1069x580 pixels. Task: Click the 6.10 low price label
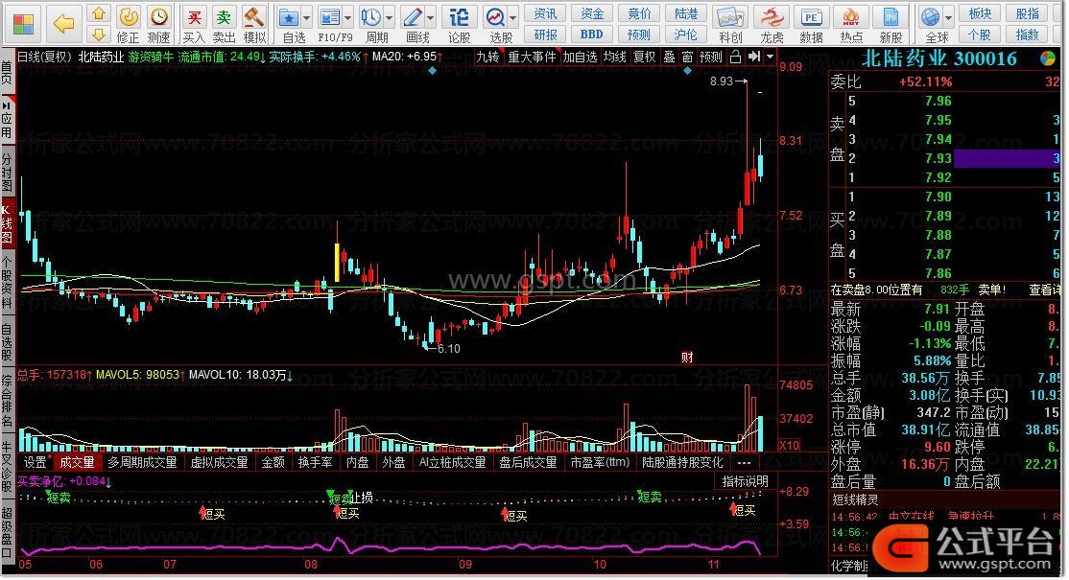coord(448,349)
